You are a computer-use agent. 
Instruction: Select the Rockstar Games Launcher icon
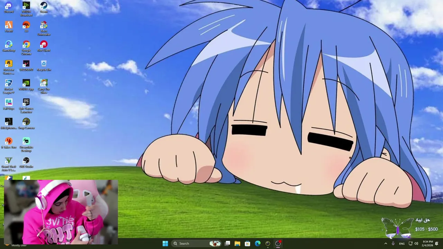click(x=9, y=67)
